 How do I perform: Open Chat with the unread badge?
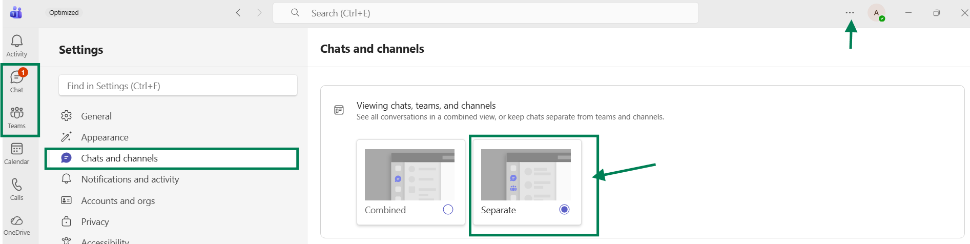pyautogui.click(x=16, y=82)
